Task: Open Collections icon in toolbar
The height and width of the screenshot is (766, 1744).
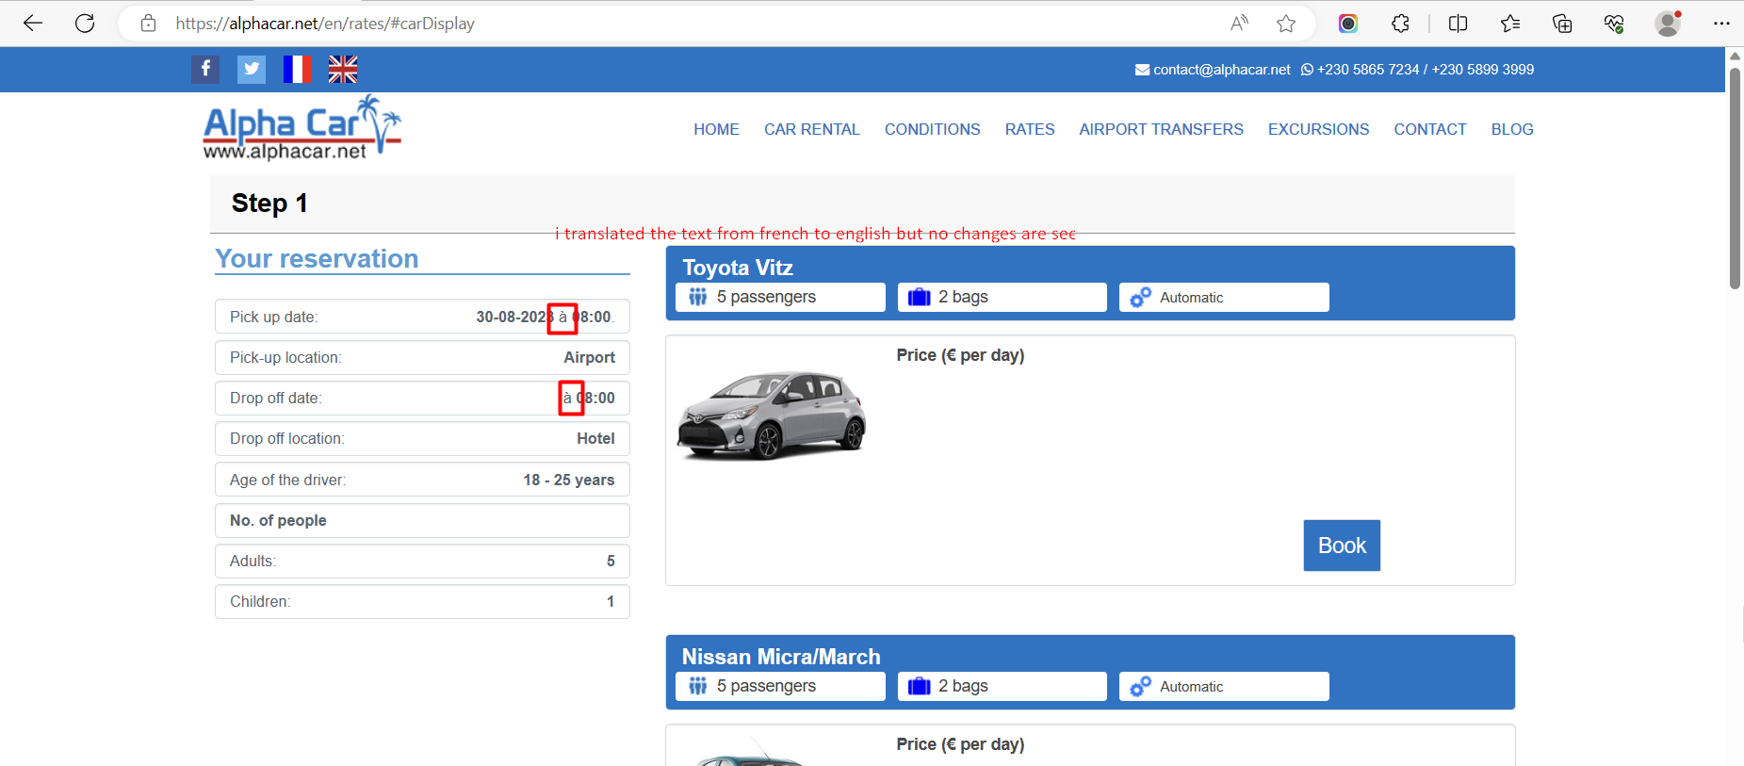Action: point(1562,24)
